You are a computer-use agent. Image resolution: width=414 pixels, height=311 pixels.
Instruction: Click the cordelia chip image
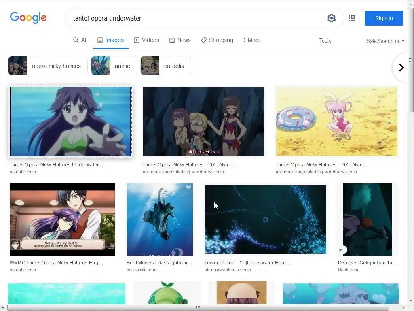(x=150, y=66)
